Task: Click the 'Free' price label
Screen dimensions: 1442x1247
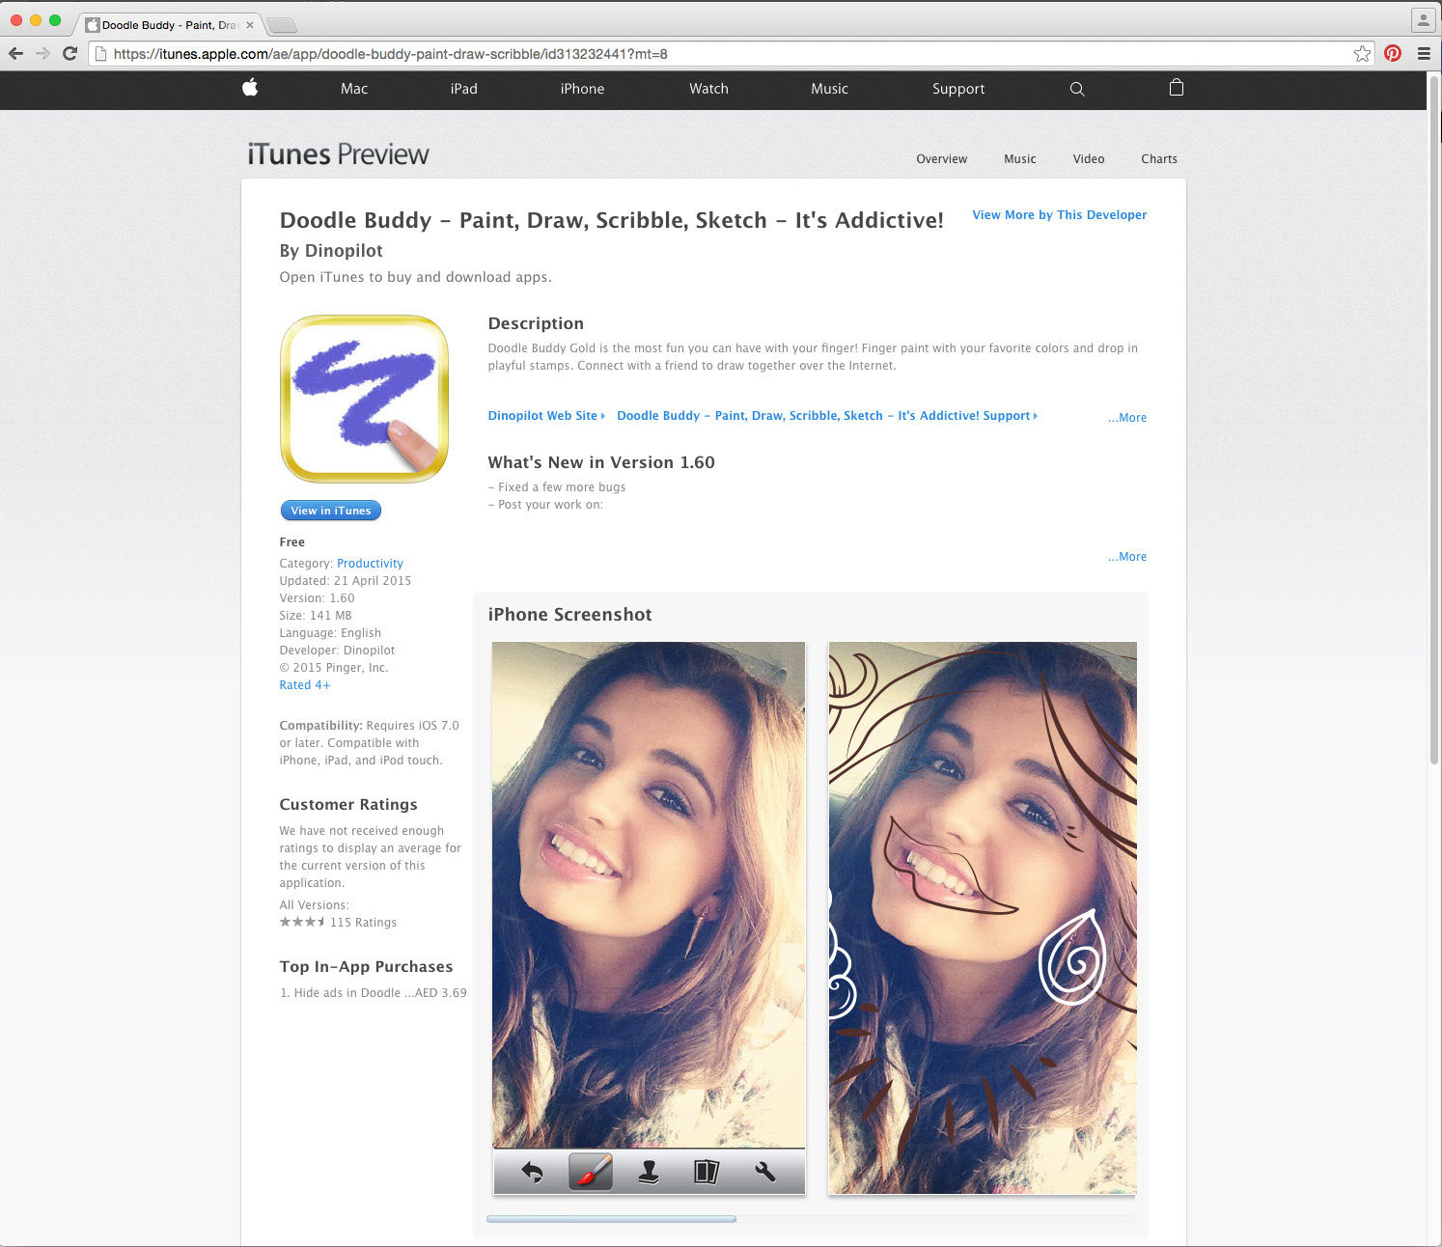Action: coord(291,542)
